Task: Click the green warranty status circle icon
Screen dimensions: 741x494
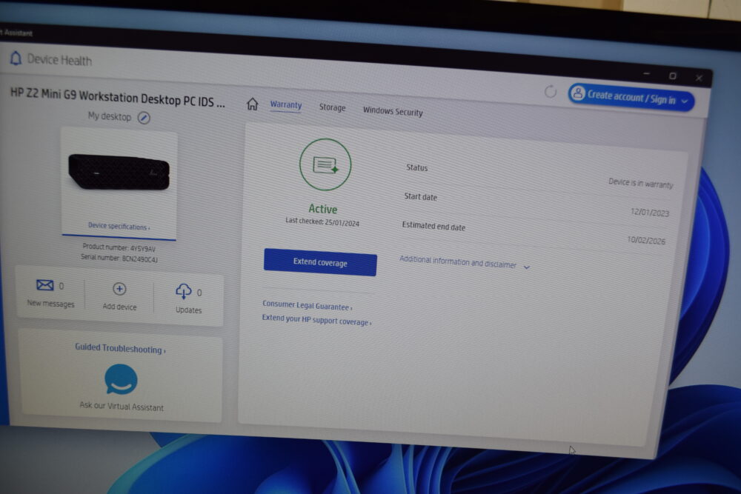Action: pos(325,164)
